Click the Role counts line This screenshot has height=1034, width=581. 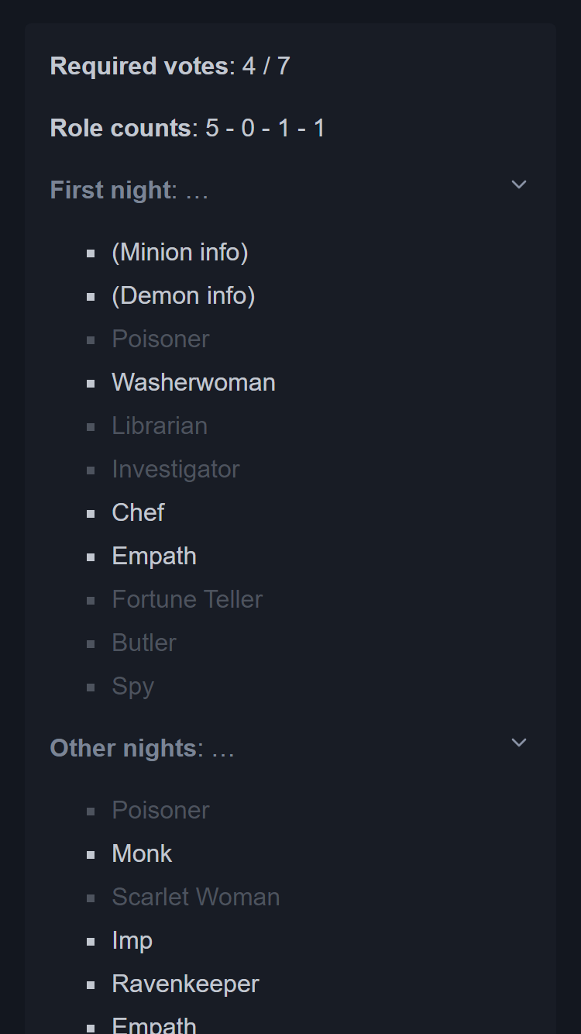(x=187, y=128)
